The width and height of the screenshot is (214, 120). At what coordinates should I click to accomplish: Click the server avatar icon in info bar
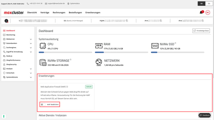6,21
